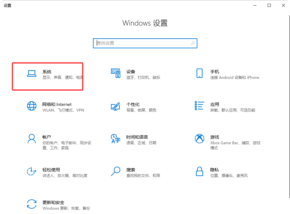Open the 网络和 Internet globe icon
The width and height of the screenshot is (290, 214).
point(32,106)
